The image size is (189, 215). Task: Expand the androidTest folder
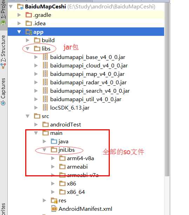point(36,124)
